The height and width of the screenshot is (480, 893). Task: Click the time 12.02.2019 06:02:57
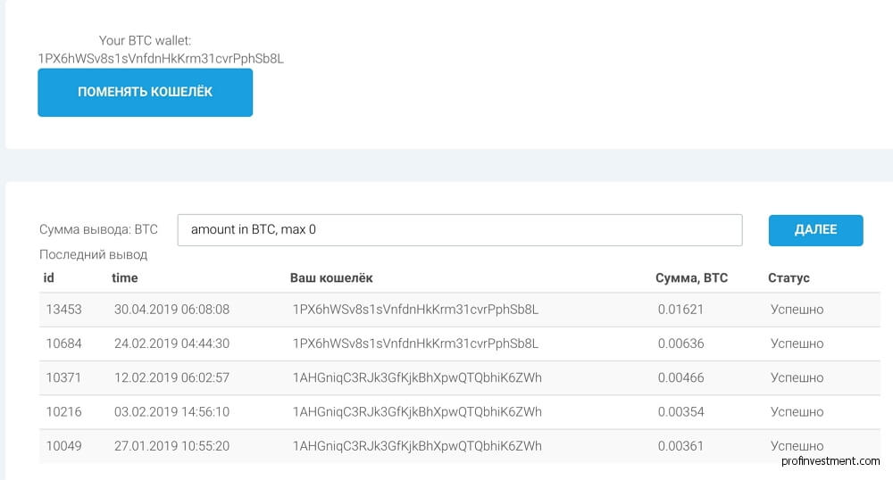[x=172, y=377]
